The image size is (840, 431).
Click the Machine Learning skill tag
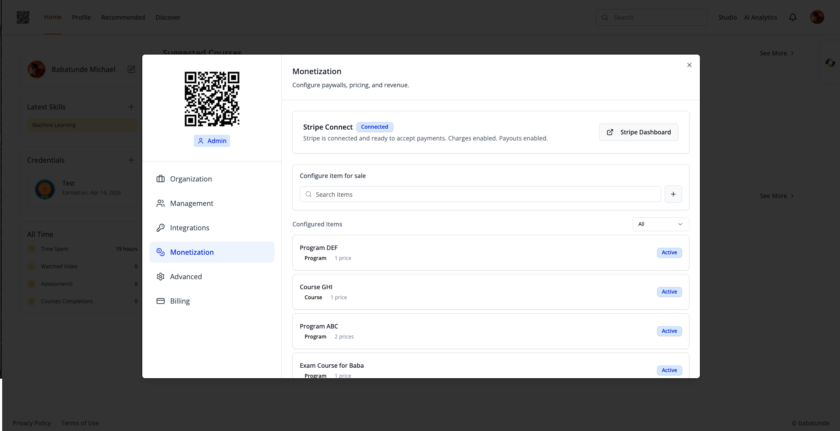[82, 125]
